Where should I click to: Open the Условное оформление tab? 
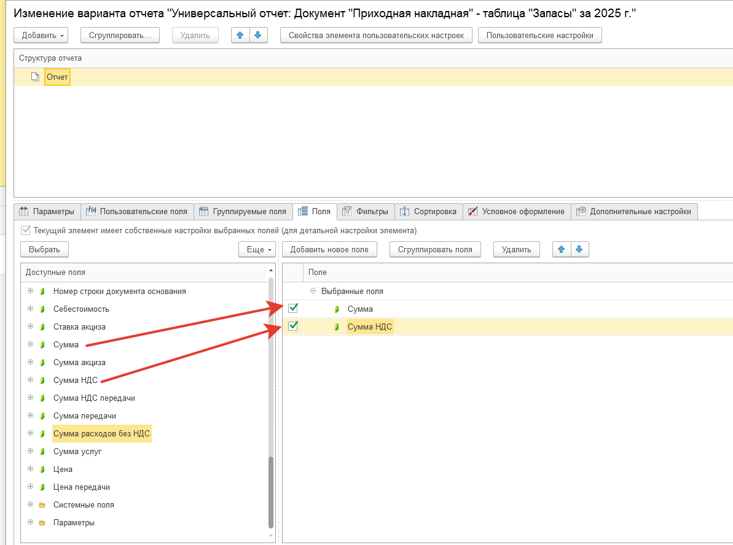516,212
